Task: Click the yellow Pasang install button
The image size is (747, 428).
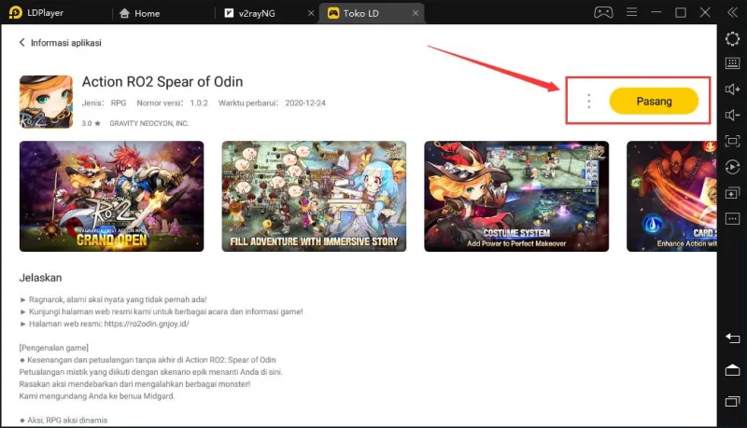Action: (654, 101)
